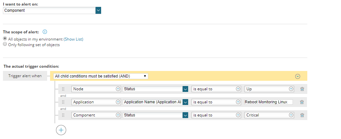Screen dimensions: 341x139
Task: Click 'I want to alert on:' heading
Action: coord(20,4)
